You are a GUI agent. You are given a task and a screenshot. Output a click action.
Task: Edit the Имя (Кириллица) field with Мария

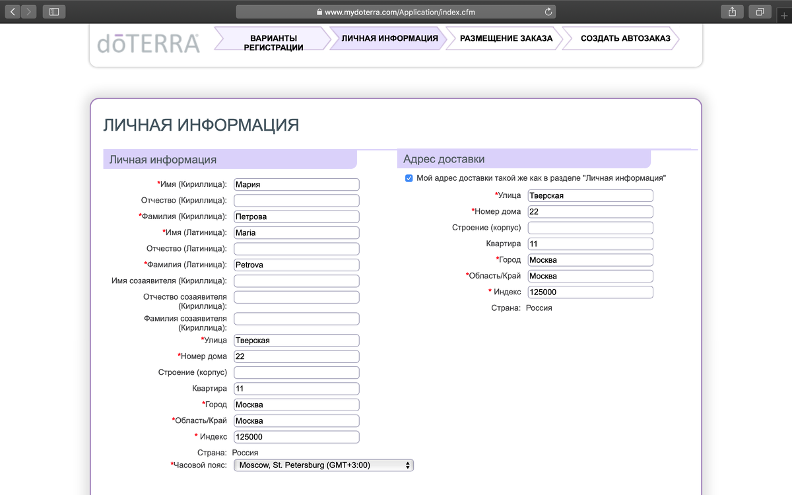(296, 185)
